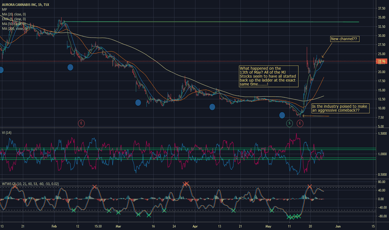Click the Apr date on time axis
The height and width of the screenshot is (230, 389).
coord(195,226)
